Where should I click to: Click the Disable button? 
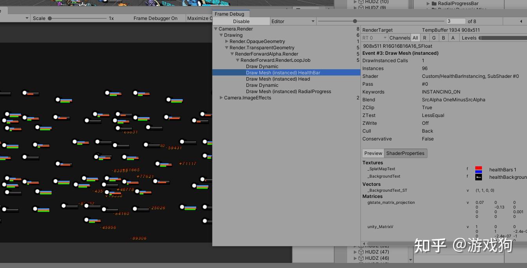[x=241, y=21]
